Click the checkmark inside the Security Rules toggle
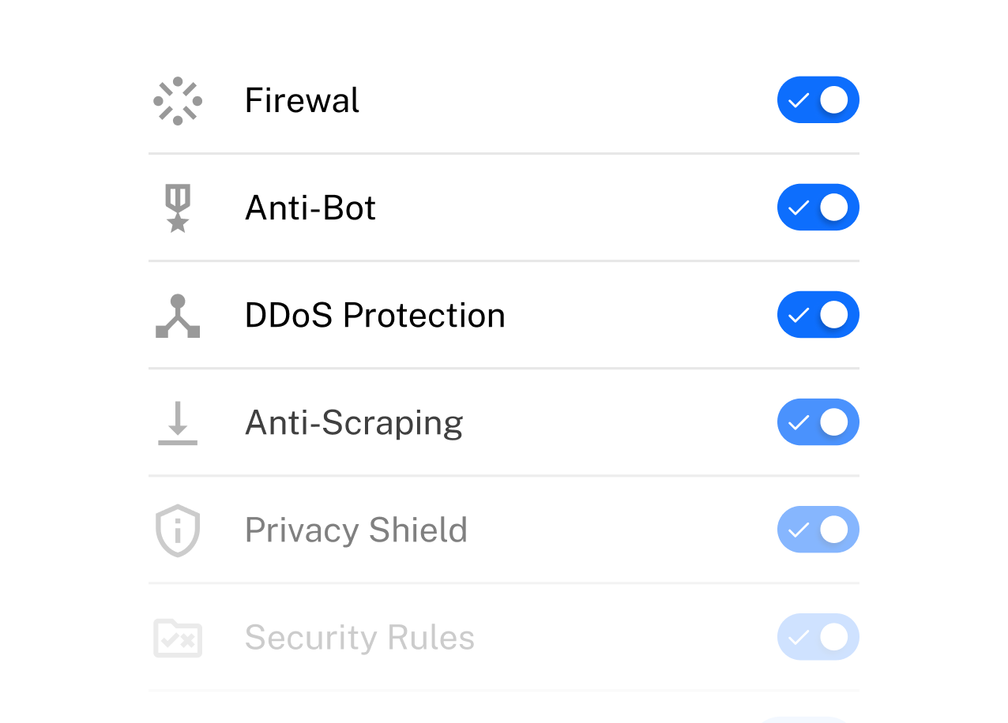Image resolution: width=1008 pixels, height=723 pixels. click(799, 637)
